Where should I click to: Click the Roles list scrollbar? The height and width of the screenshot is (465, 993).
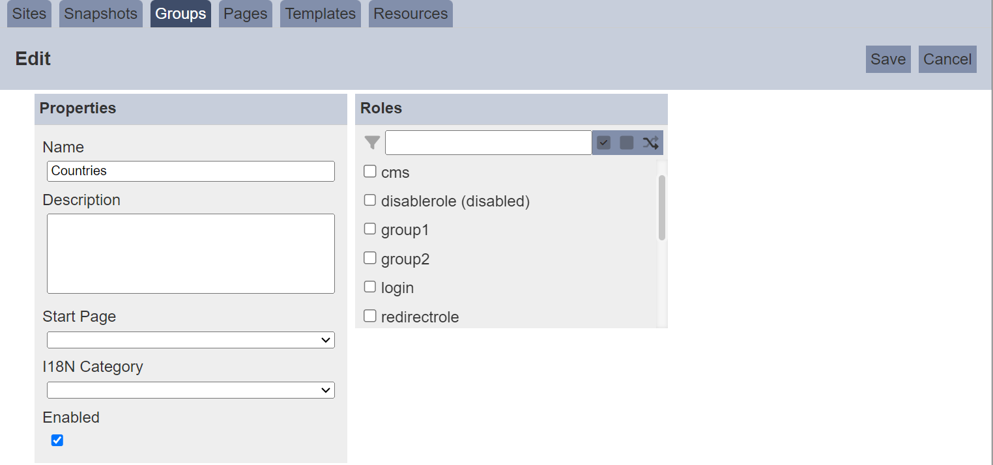(662, 207)
